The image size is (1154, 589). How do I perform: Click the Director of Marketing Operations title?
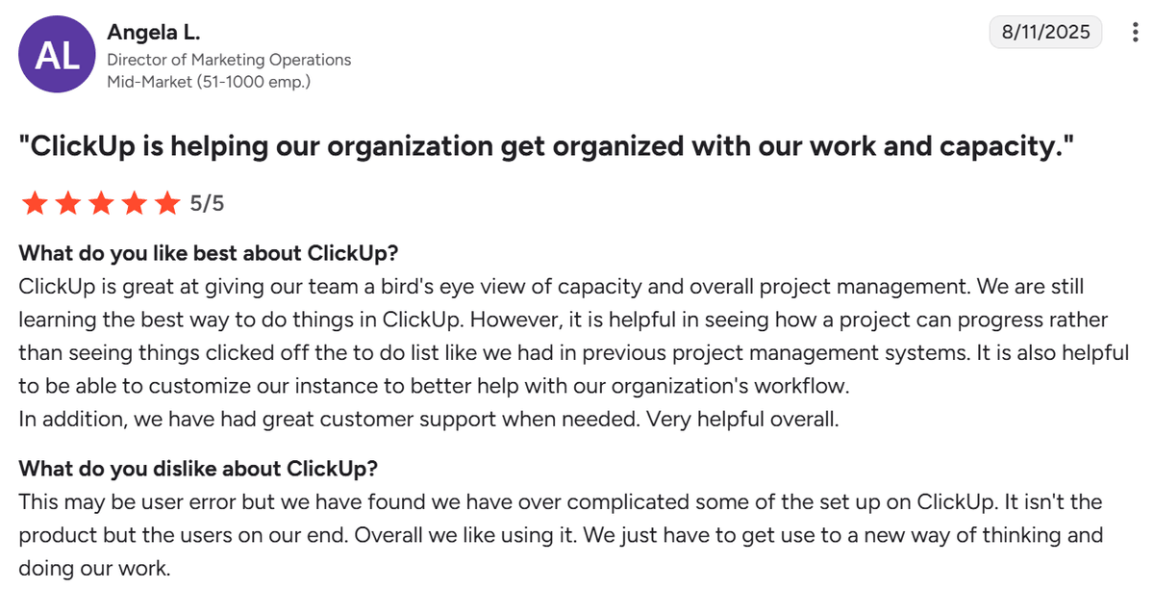pyautogui.click(x=229, y=60)
